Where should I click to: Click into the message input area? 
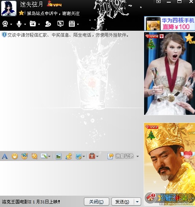(71, 178)
